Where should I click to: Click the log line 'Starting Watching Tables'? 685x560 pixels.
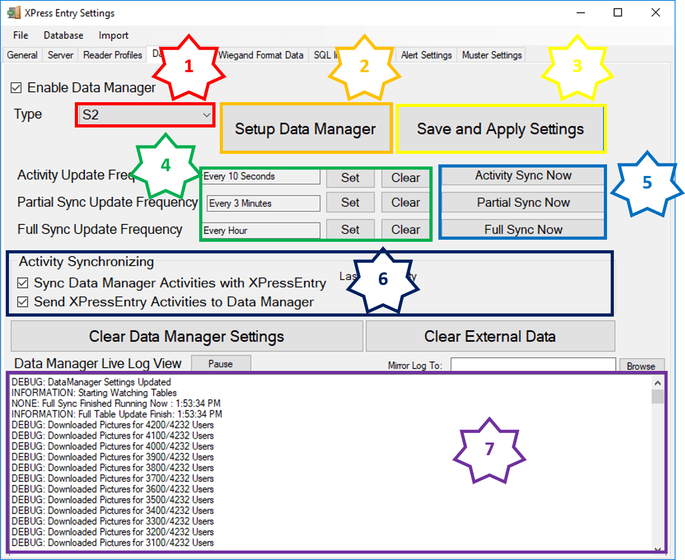94,392
